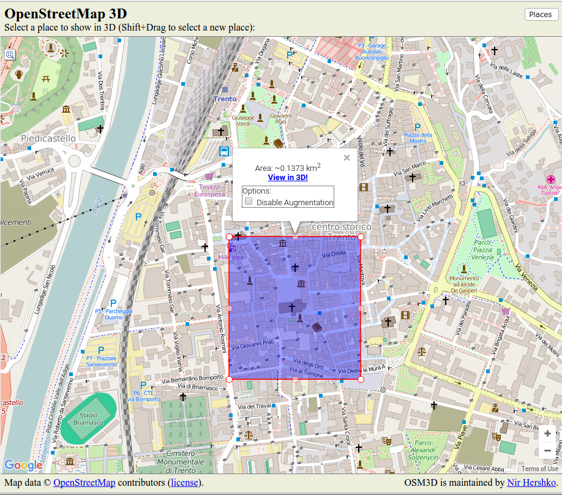562x495 pixels.
Task: Click P5 Parcheggio Duomo parking icon
Action: pyautogui.click(x=113, y=303)
